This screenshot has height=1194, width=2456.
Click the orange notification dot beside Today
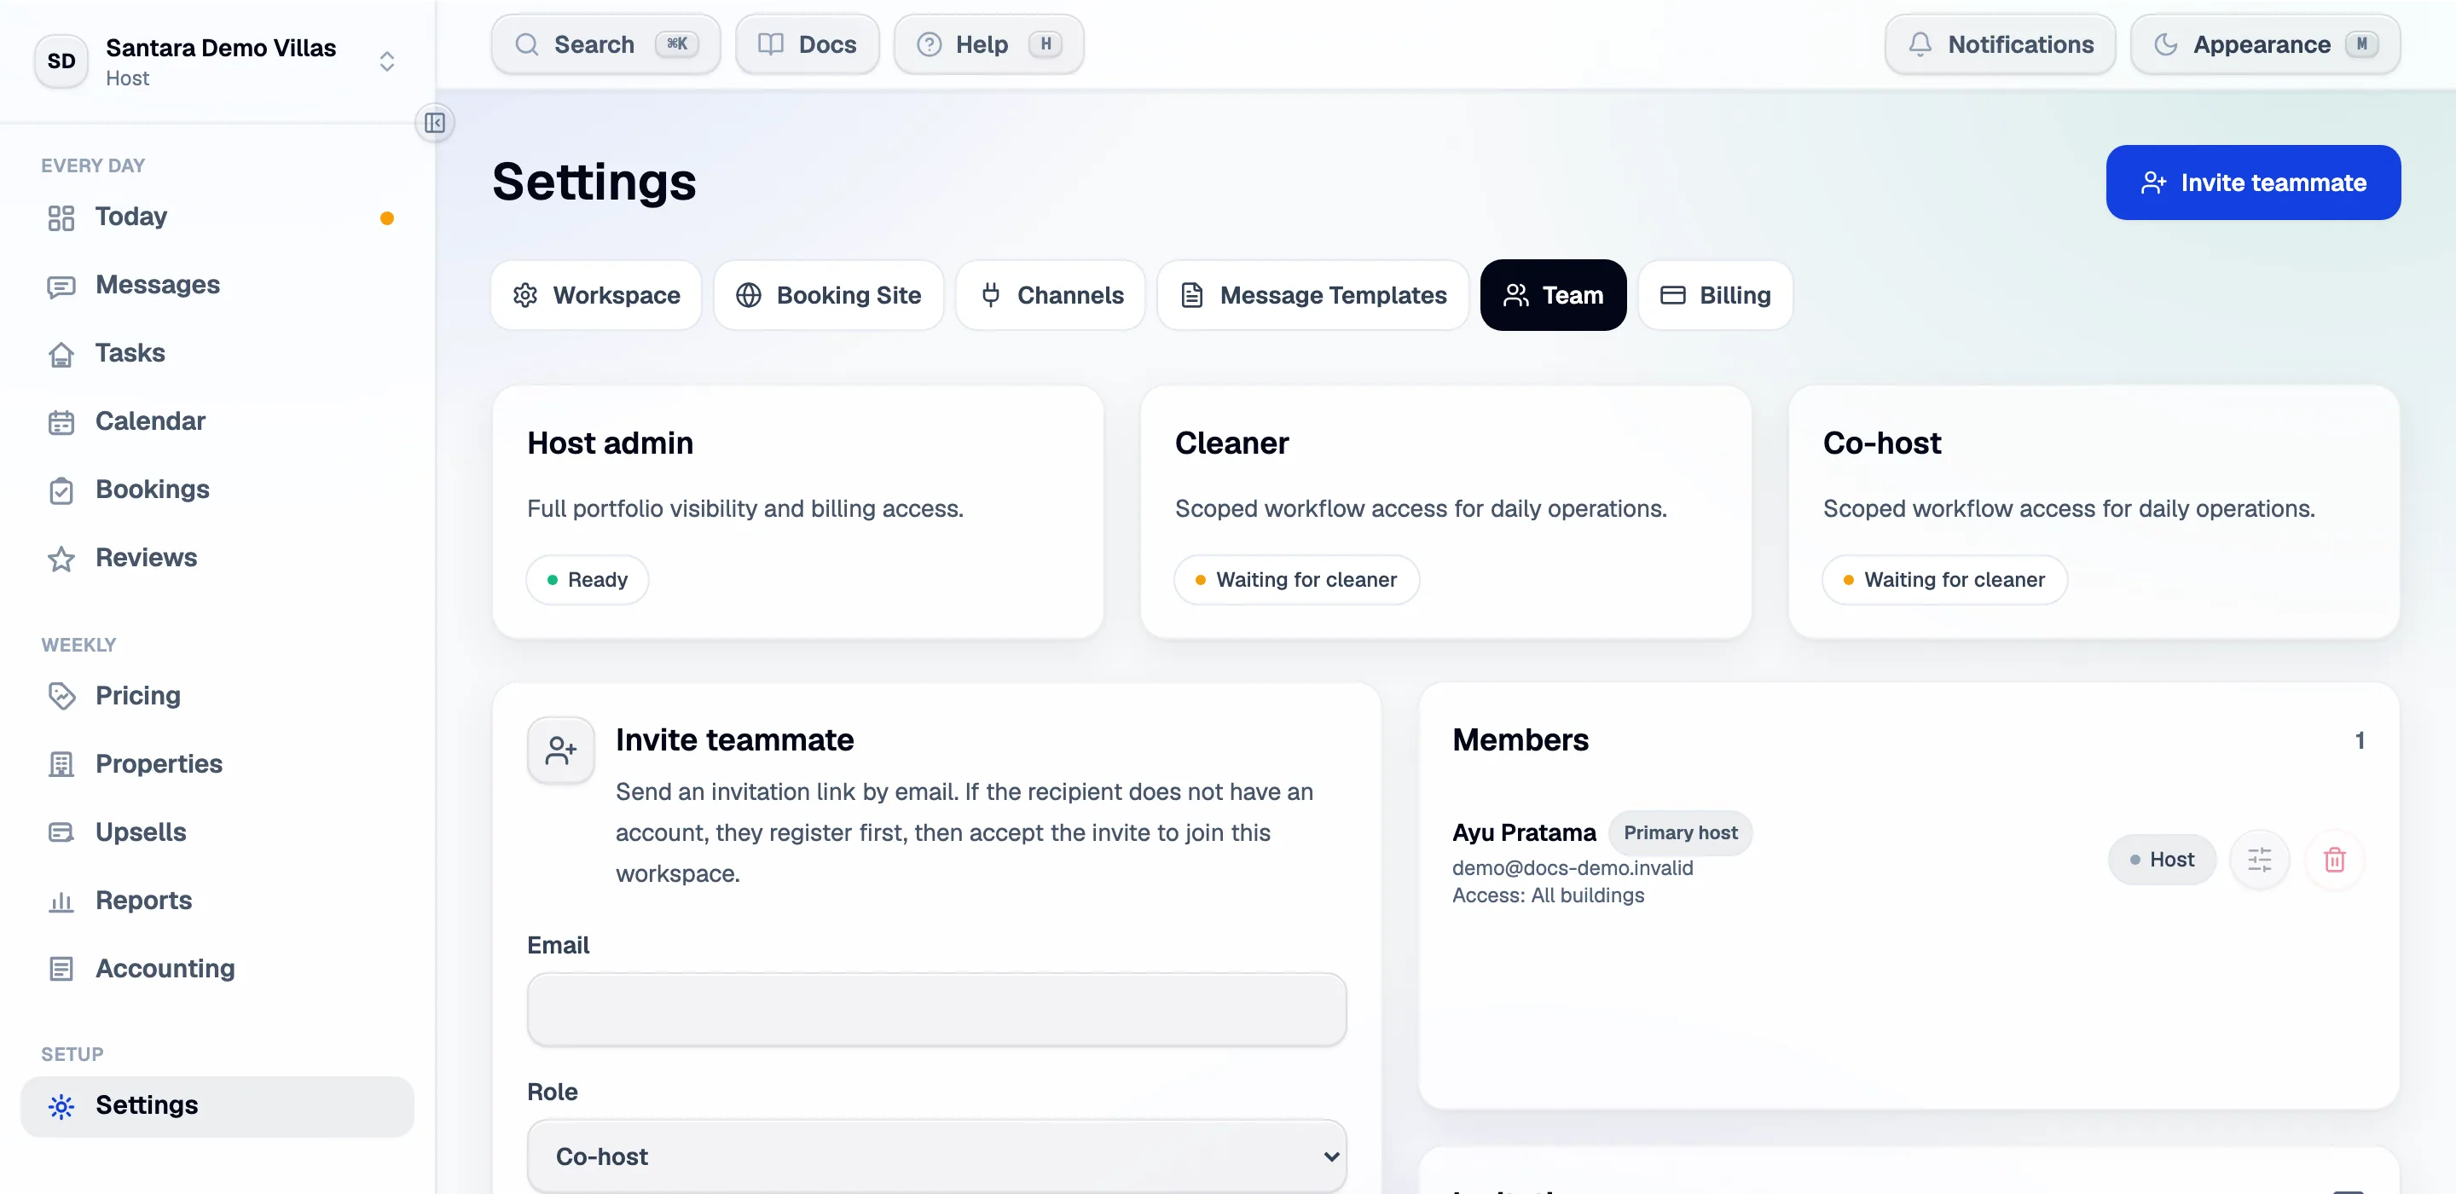coord(387,218)
